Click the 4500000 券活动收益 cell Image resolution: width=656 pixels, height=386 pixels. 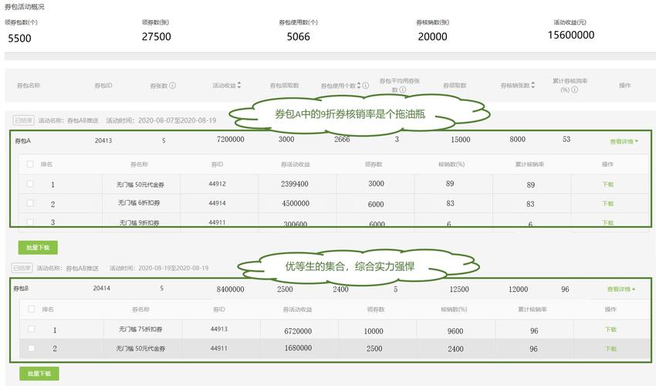(x=296, y=204)
